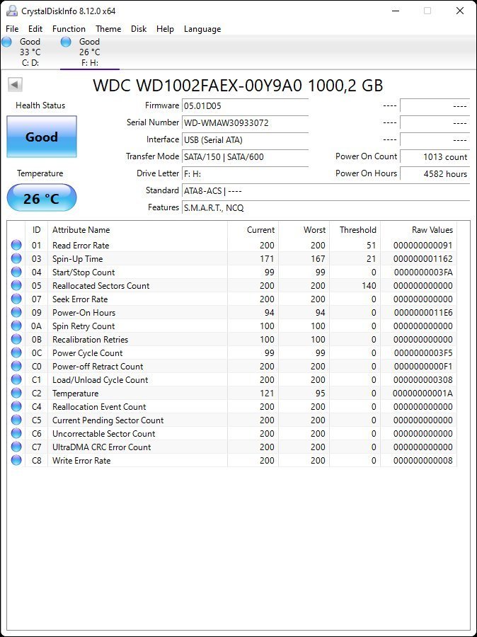The width and height of the screenshot is (477, 637).
Task: Open the Language menu
Action: (202, 29)
